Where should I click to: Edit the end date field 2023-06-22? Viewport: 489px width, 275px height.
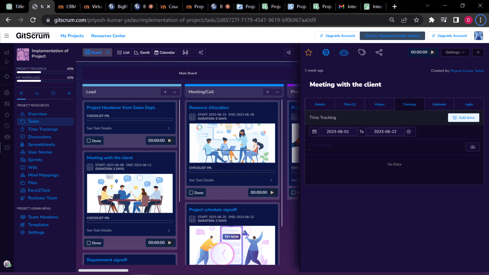pos(385,132)
